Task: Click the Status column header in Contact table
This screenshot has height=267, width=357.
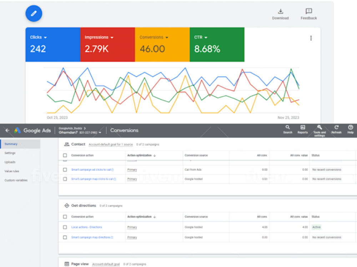Action: [x=316, y=155]
